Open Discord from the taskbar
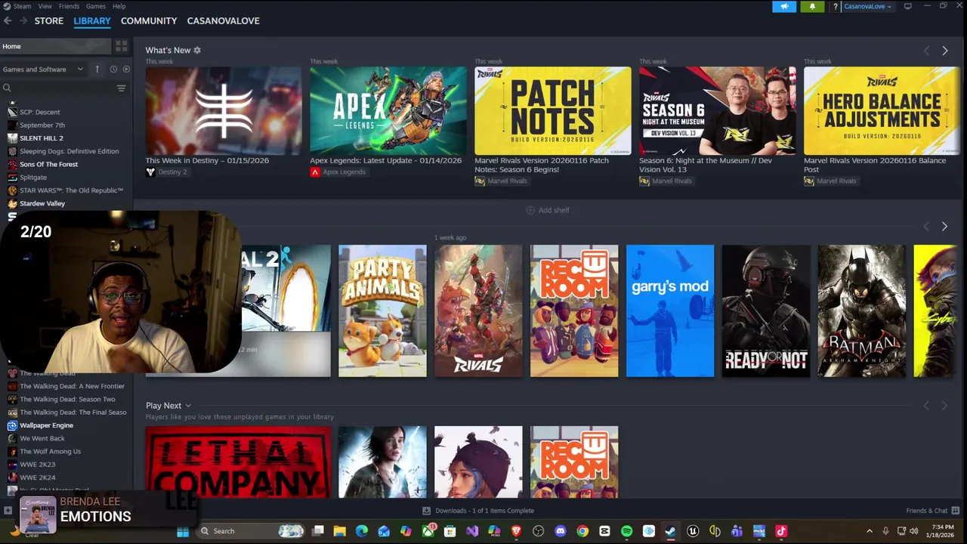The width and height of the screenshot is (967, 544). tap(560, 531)
